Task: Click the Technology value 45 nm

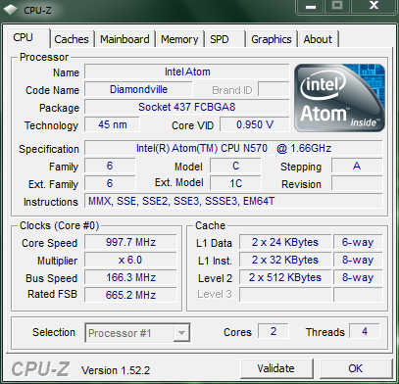Action: tap(112, 124)
